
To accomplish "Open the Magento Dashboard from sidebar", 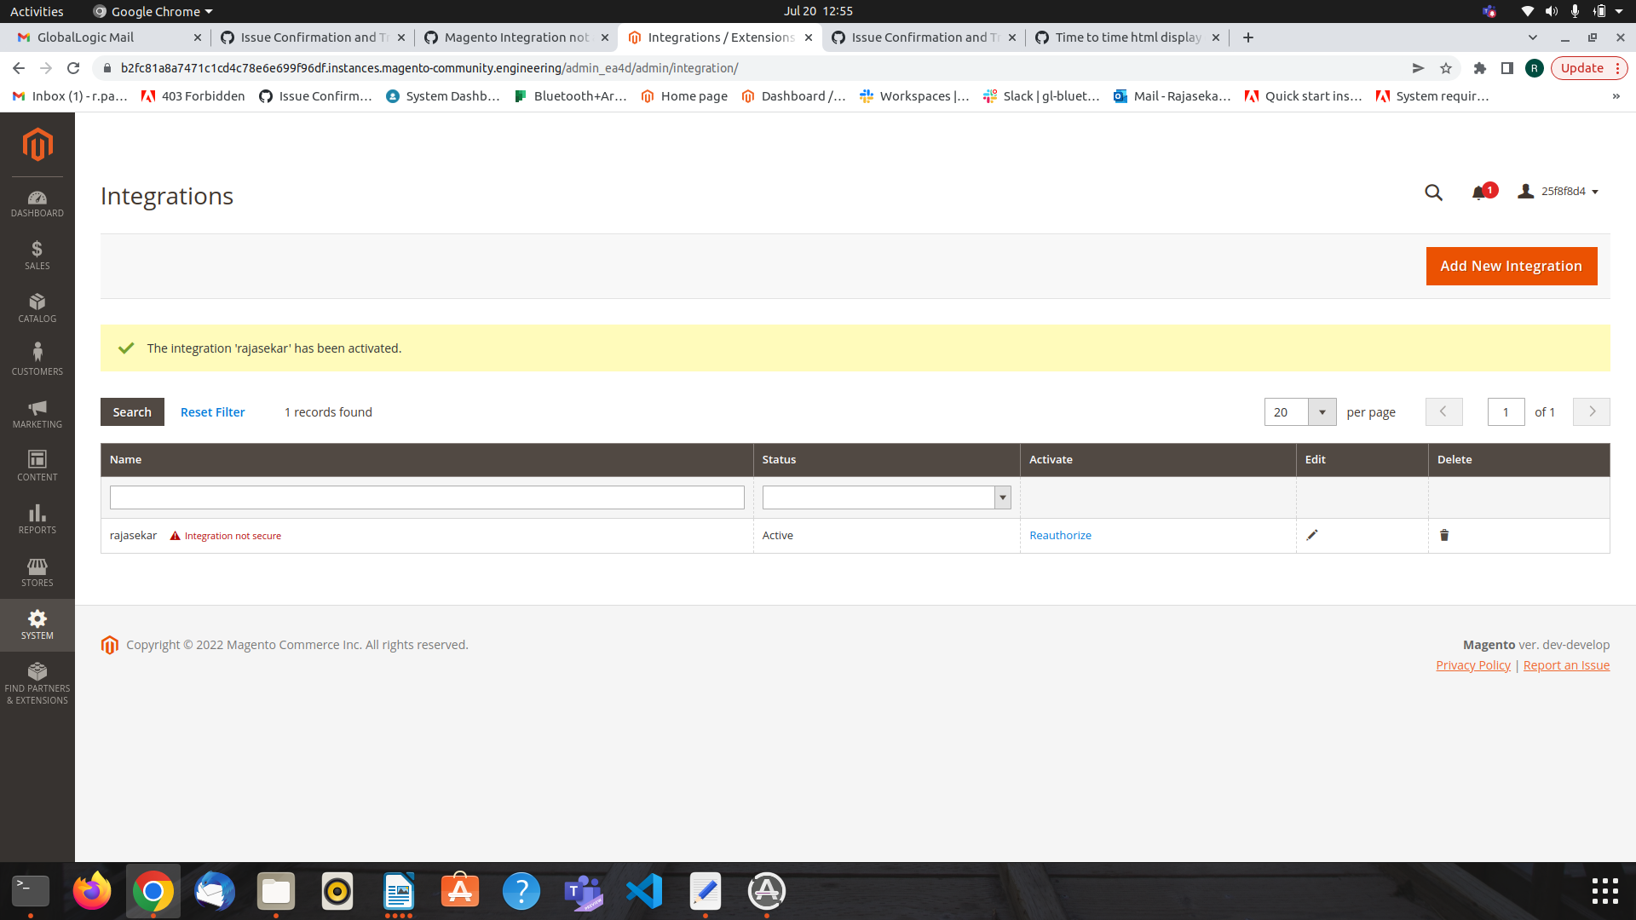I will (x=37, y=204).
